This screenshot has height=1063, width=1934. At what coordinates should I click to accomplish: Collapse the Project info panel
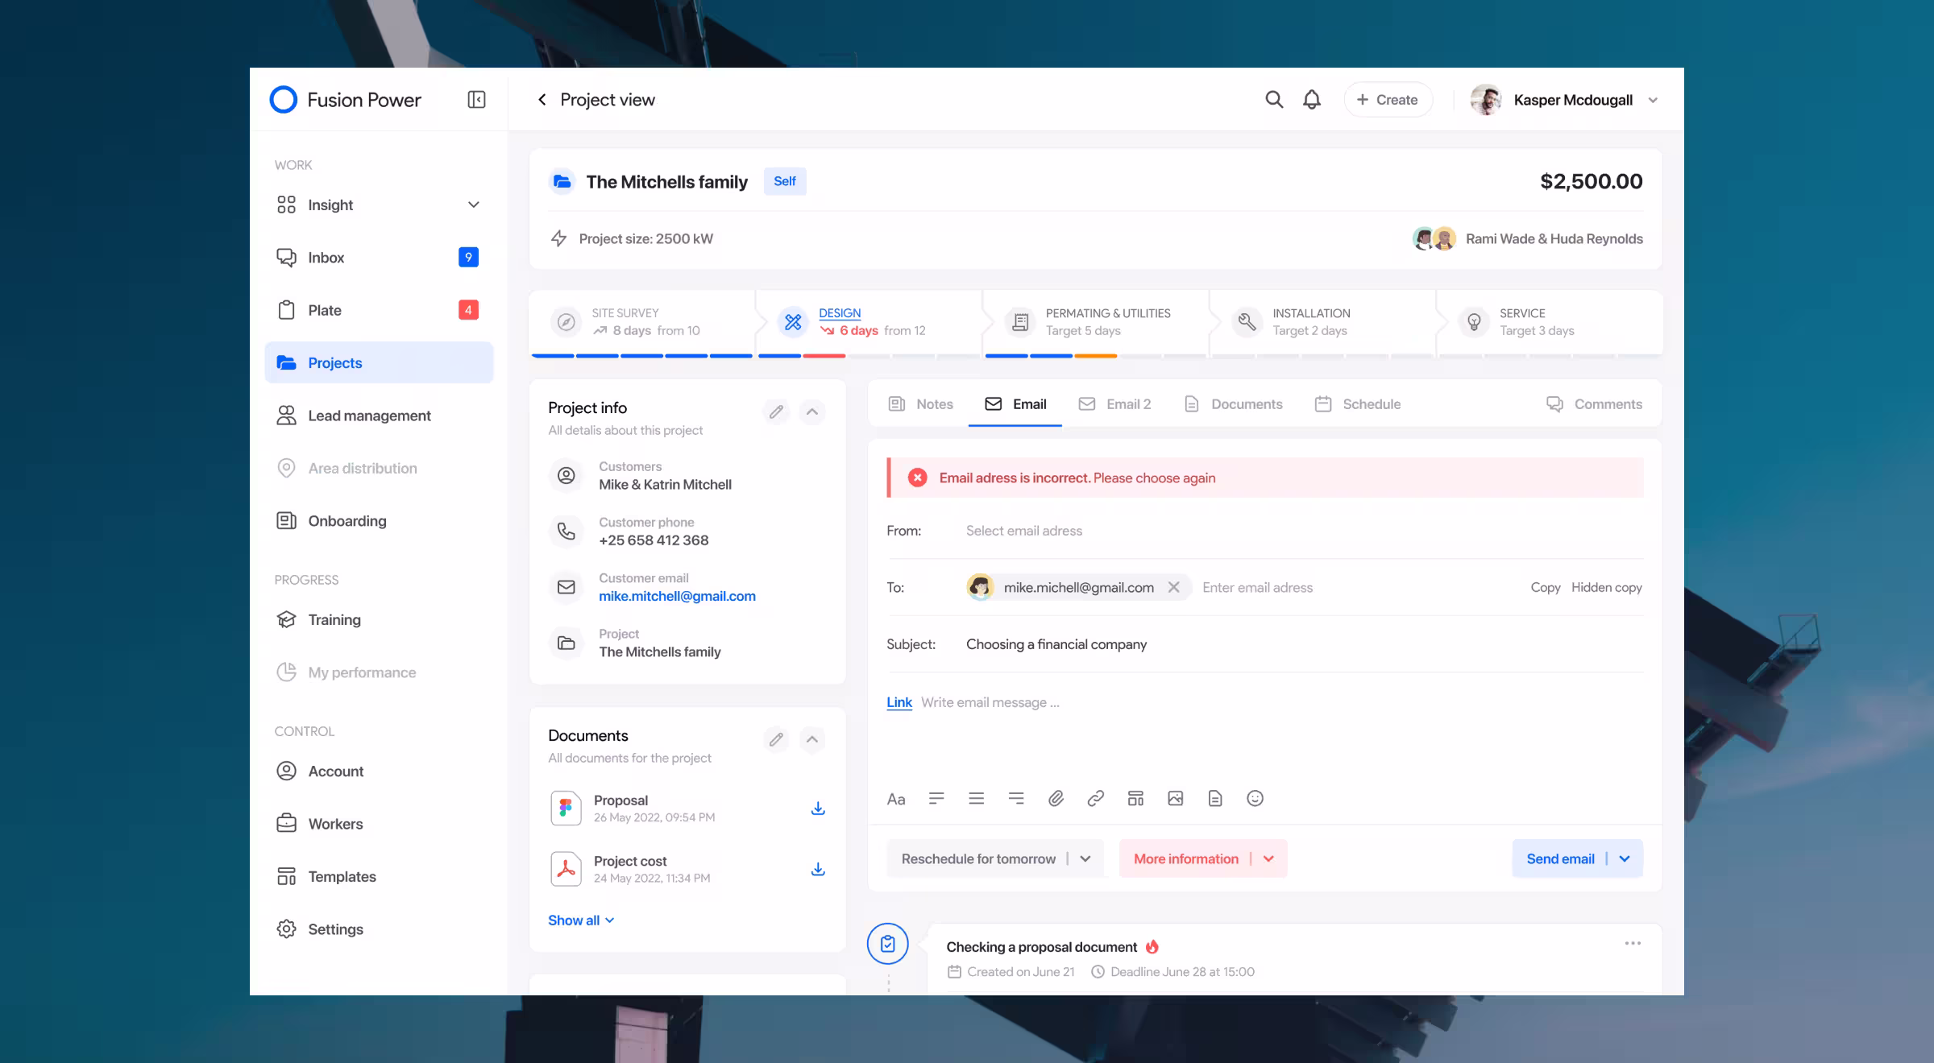click(x=812, y=412)
